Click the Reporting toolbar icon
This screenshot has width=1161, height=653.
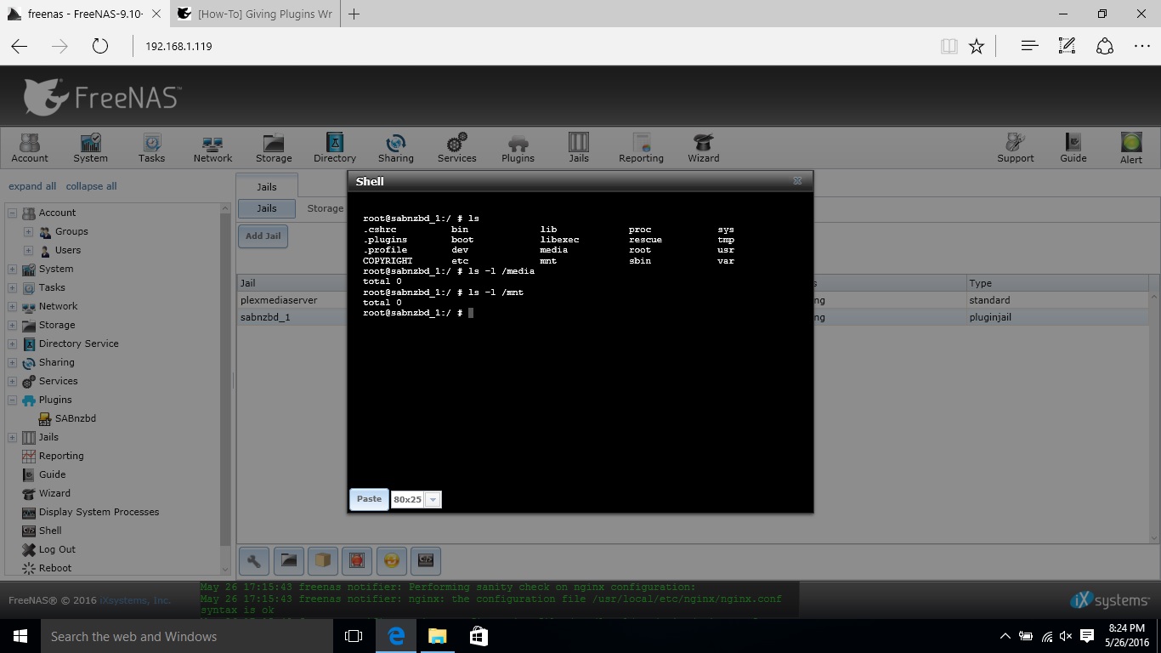tap(641, 146)
